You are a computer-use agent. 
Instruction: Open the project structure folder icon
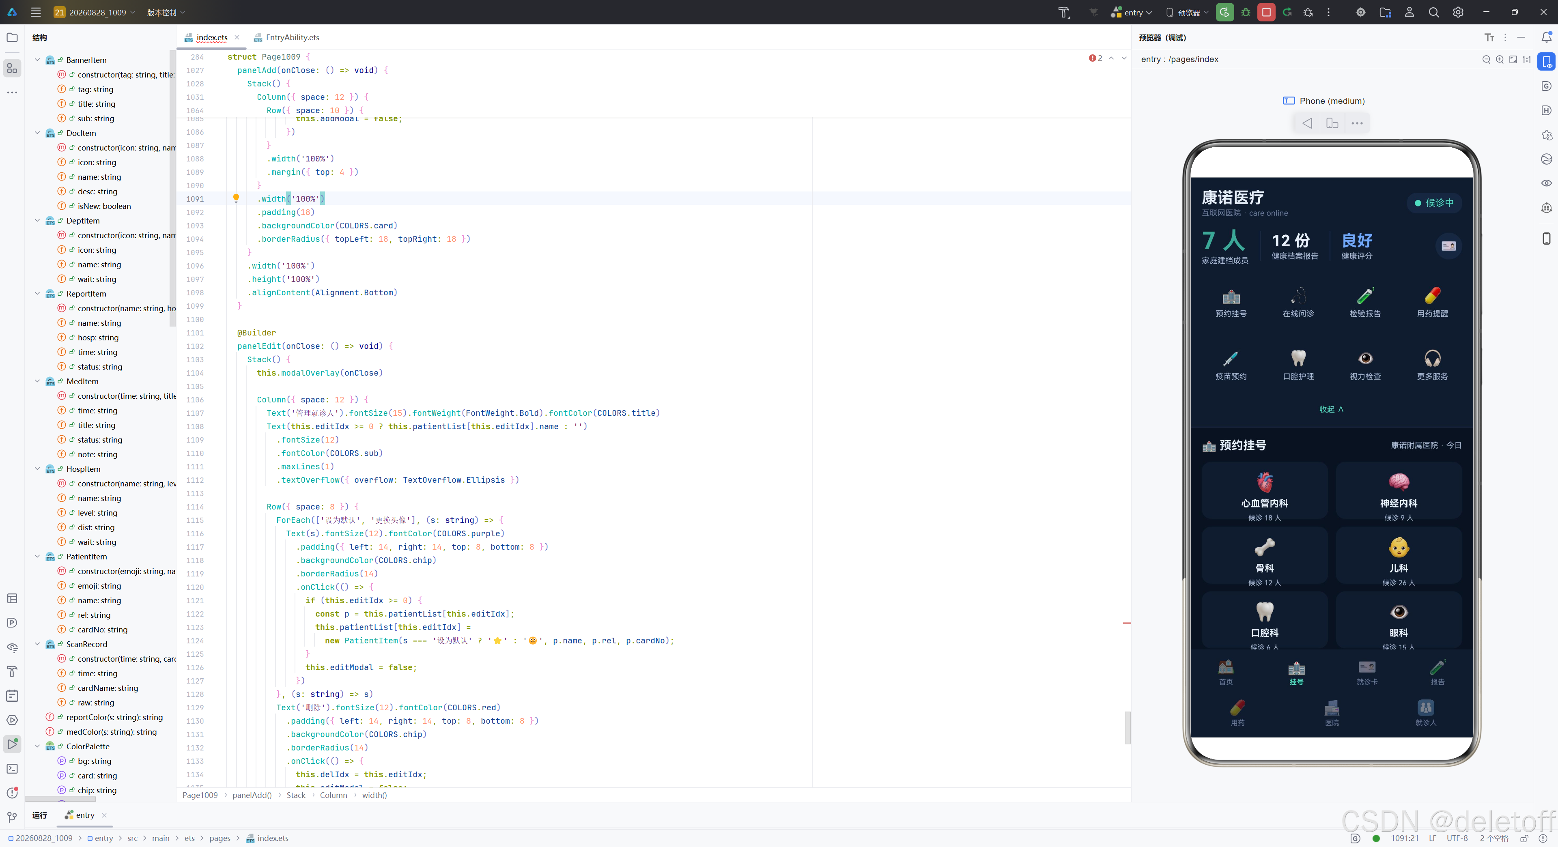coord(1385,12)
